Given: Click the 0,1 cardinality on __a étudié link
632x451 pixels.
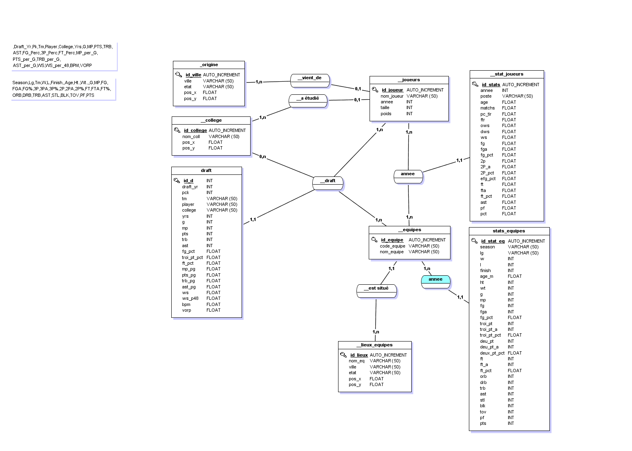Looking at the screenshot, I should [357, 100].
